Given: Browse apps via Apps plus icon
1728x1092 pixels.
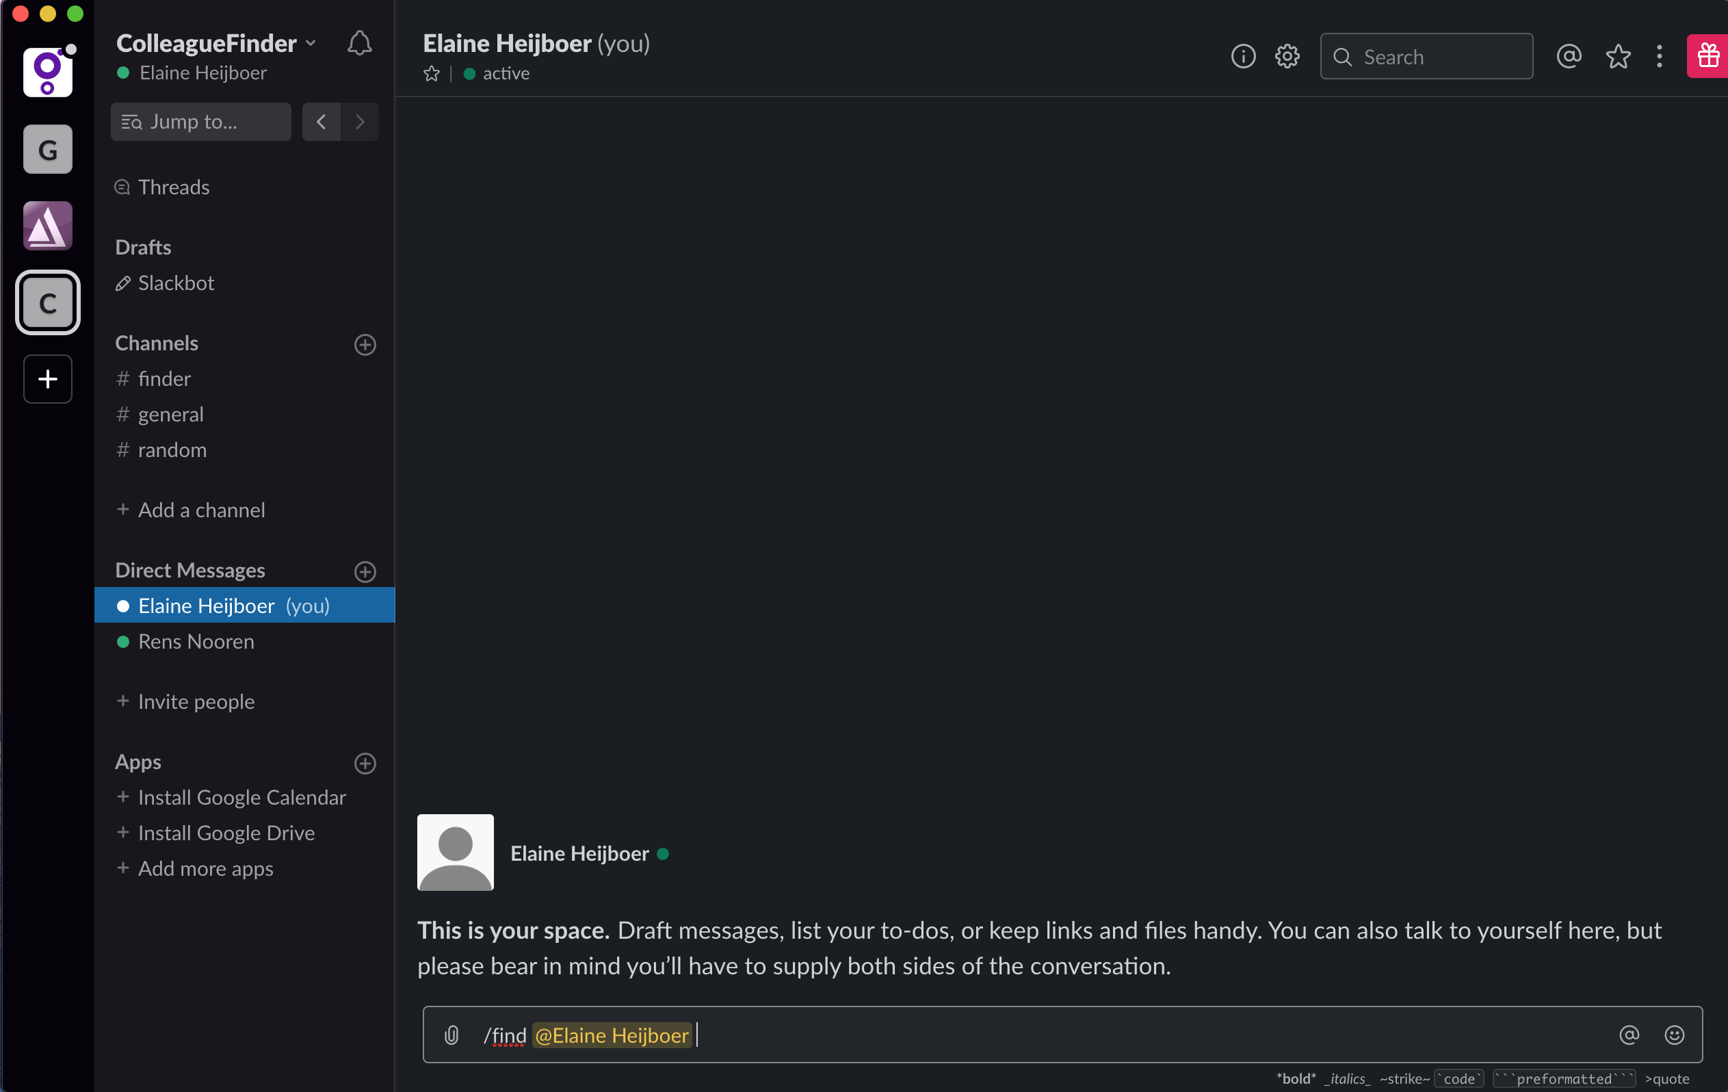Looking at the screenshot, I should (365, 763).
